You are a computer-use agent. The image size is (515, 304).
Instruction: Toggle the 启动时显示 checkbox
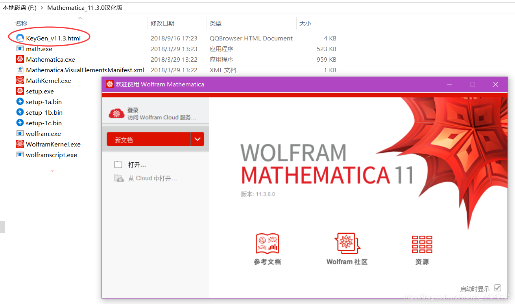(x=498, y=288)
